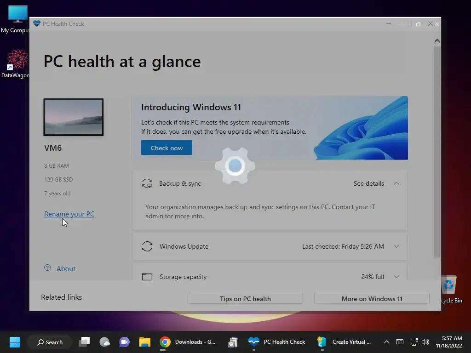Open the Rename your PC link
Image resolution: width=471 pixels, height=353 pixels.
pos(69,214)
